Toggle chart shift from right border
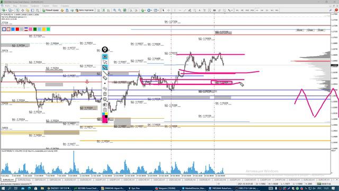Screen dimensions: 339x191 136,10
